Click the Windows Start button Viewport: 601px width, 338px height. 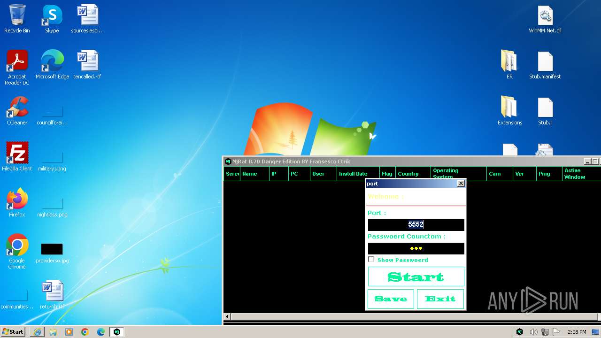tap(13, 331)
